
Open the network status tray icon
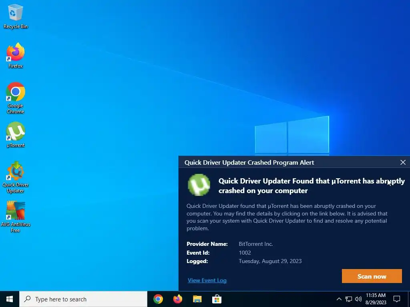coord(349,299)
